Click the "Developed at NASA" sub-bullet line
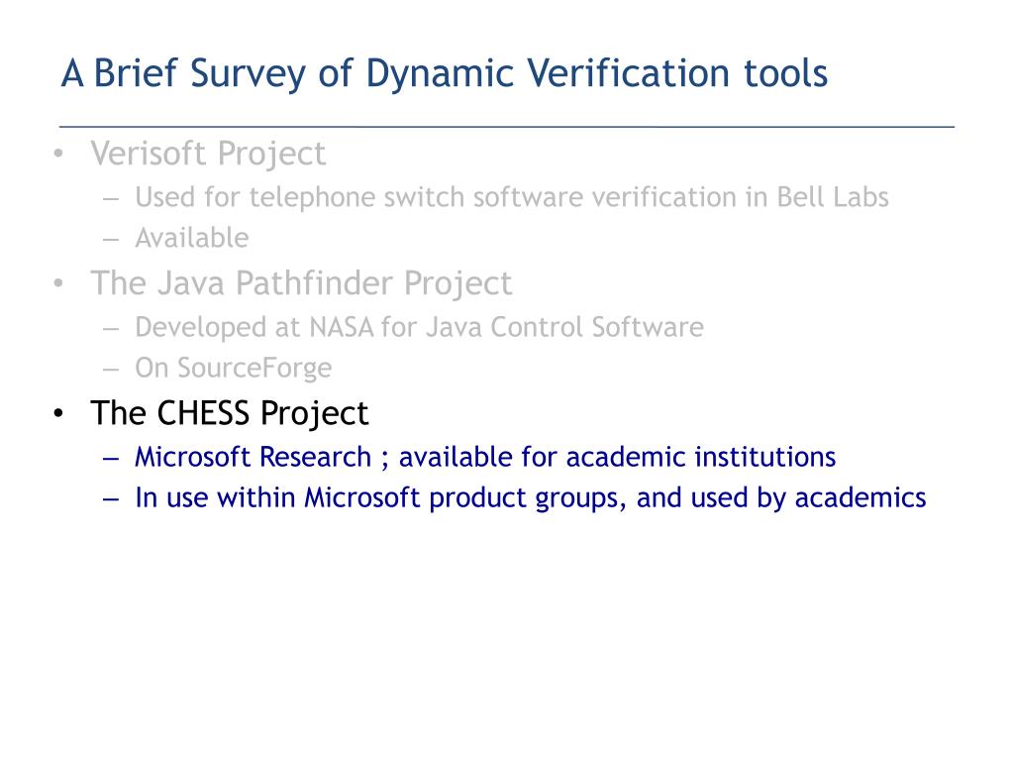1014x761 pixels. 419,327
